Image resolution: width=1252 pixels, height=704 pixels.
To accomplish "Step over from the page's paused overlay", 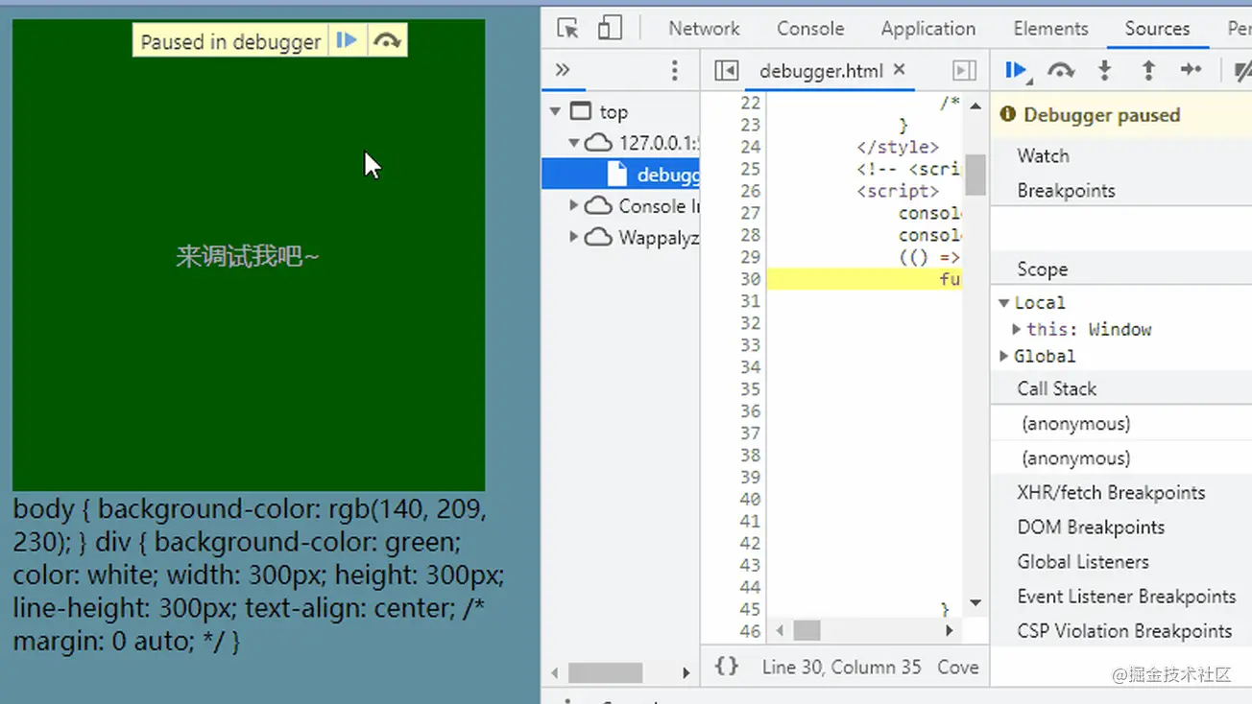I will click(387, 40).
